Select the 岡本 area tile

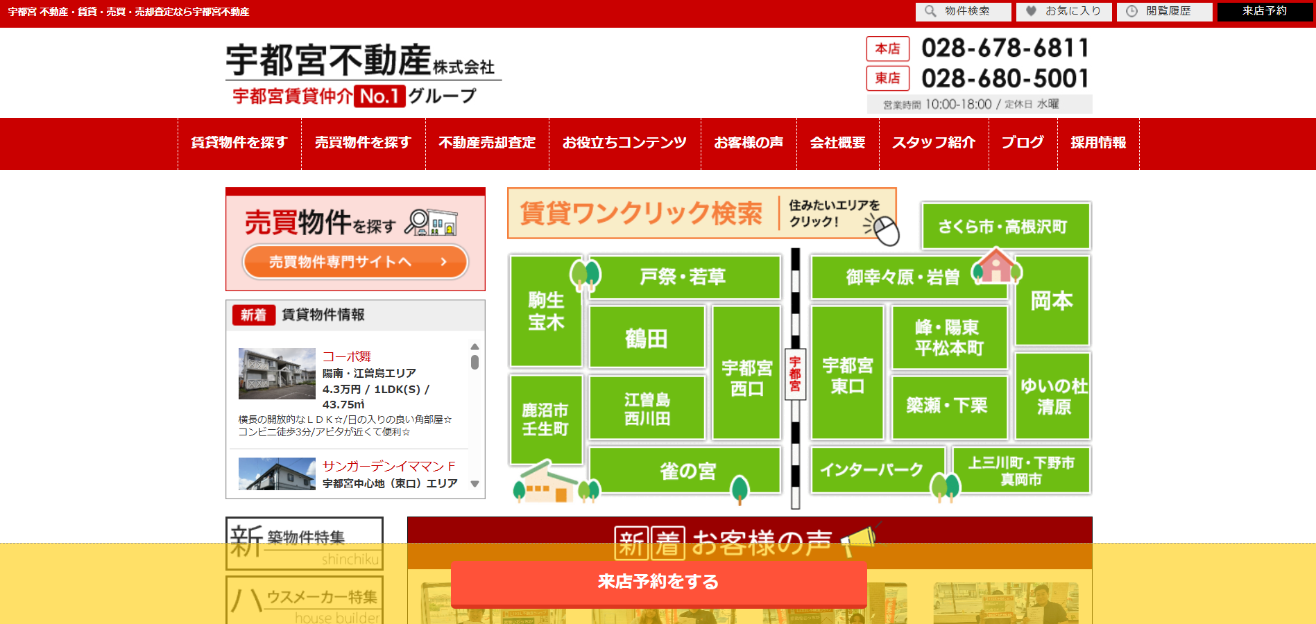point(1052,301)
